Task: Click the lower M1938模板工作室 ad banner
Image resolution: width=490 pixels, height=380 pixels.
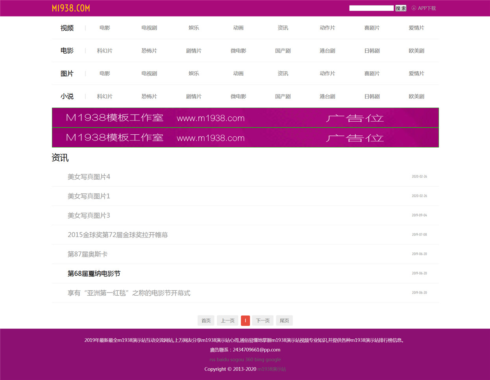Action: click(x=245, y=138)
